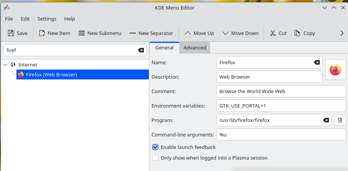The image size is (348, 171).
Task: Collapse the Internet tree category
Action: click(5, 65)
